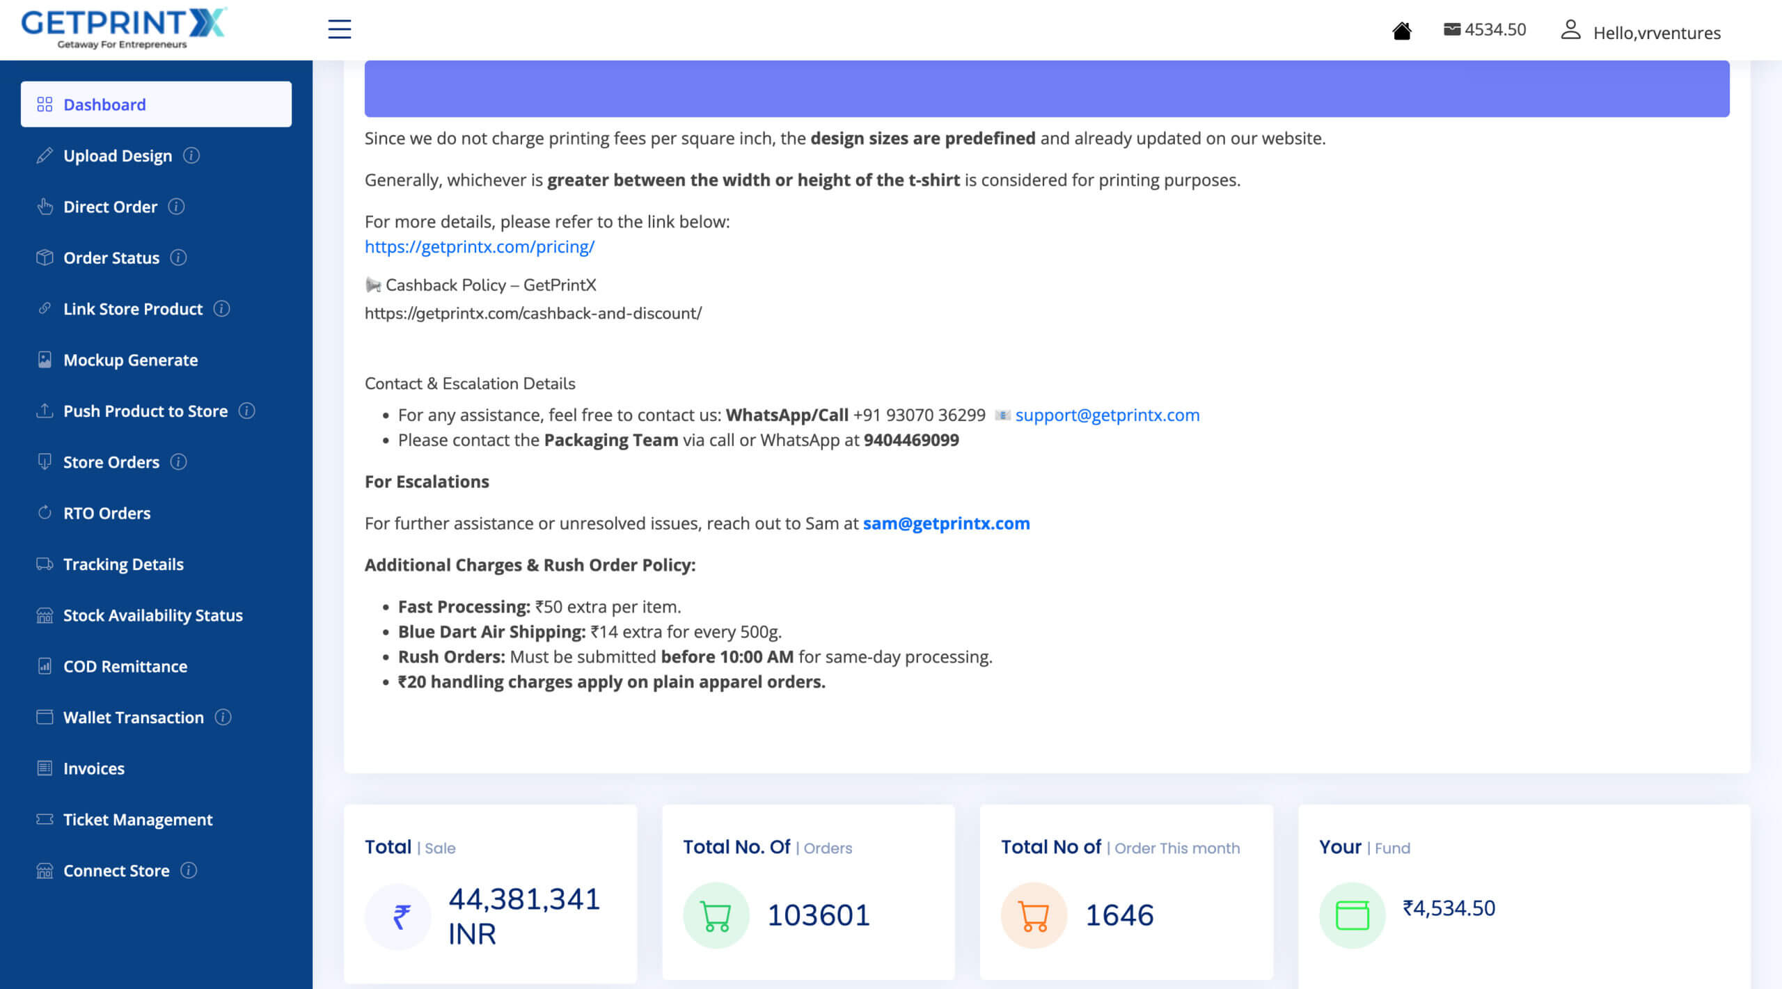Click the Dashboard grid icon
The image size is (1782, 989).
(45, 104)
